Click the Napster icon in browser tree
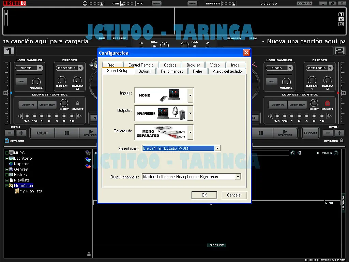 (x=11, y=164)
